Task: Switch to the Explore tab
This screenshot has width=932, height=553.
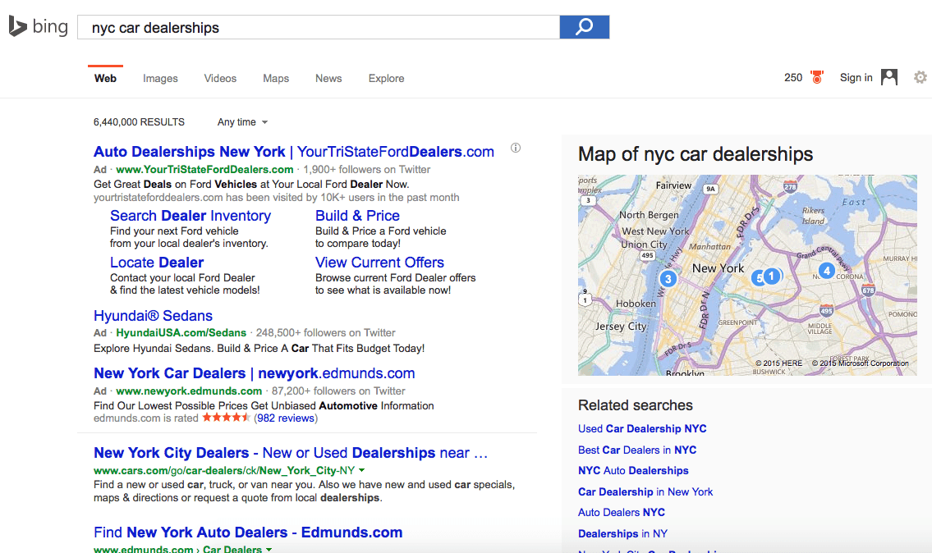Action: click(x=387, y=79)
